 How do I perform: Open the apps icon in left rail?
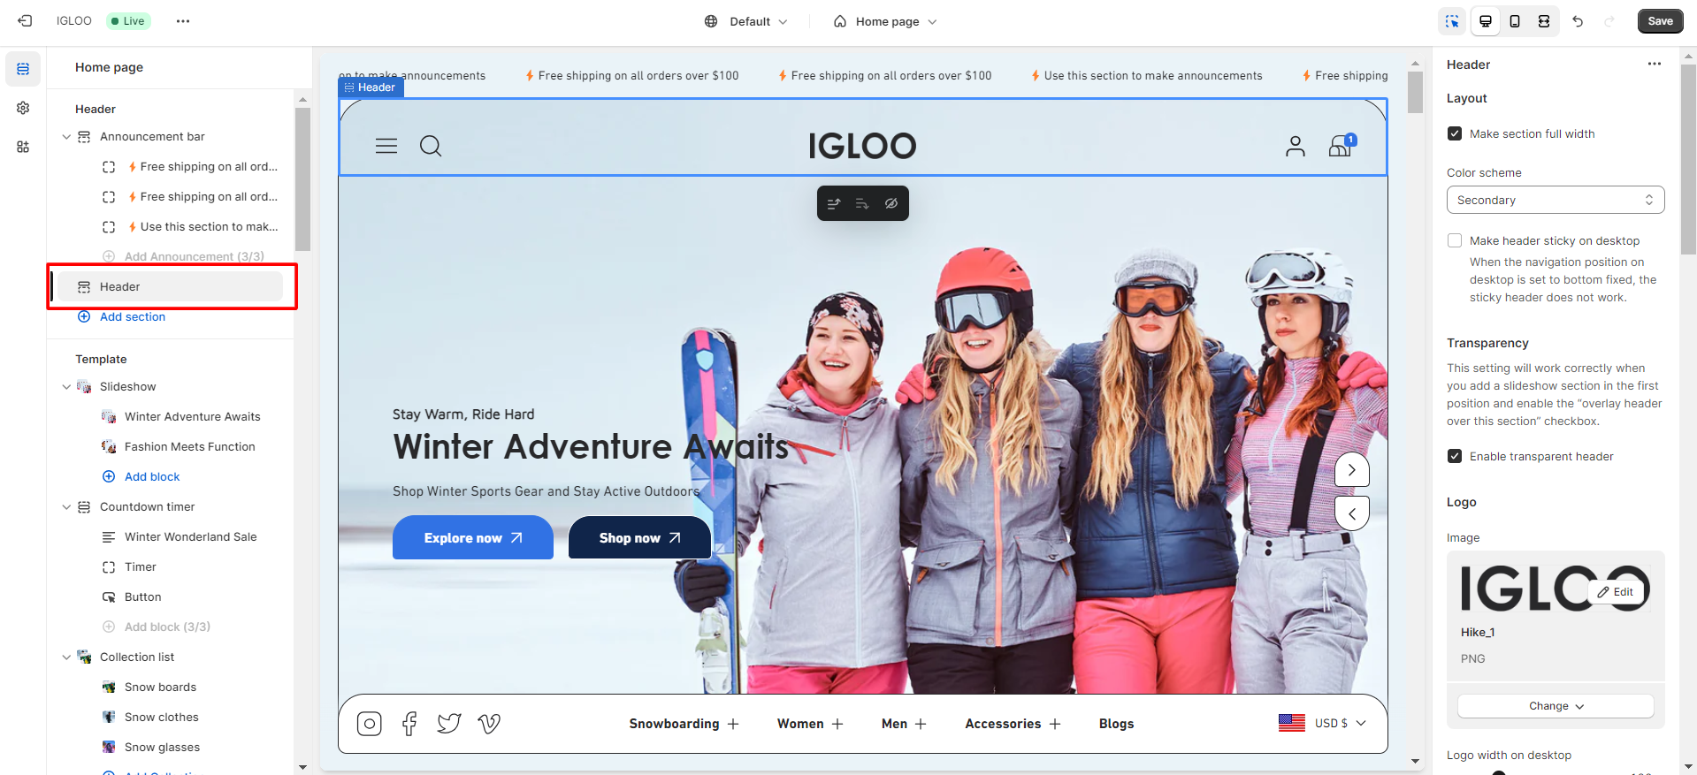[x=23, y=147]
